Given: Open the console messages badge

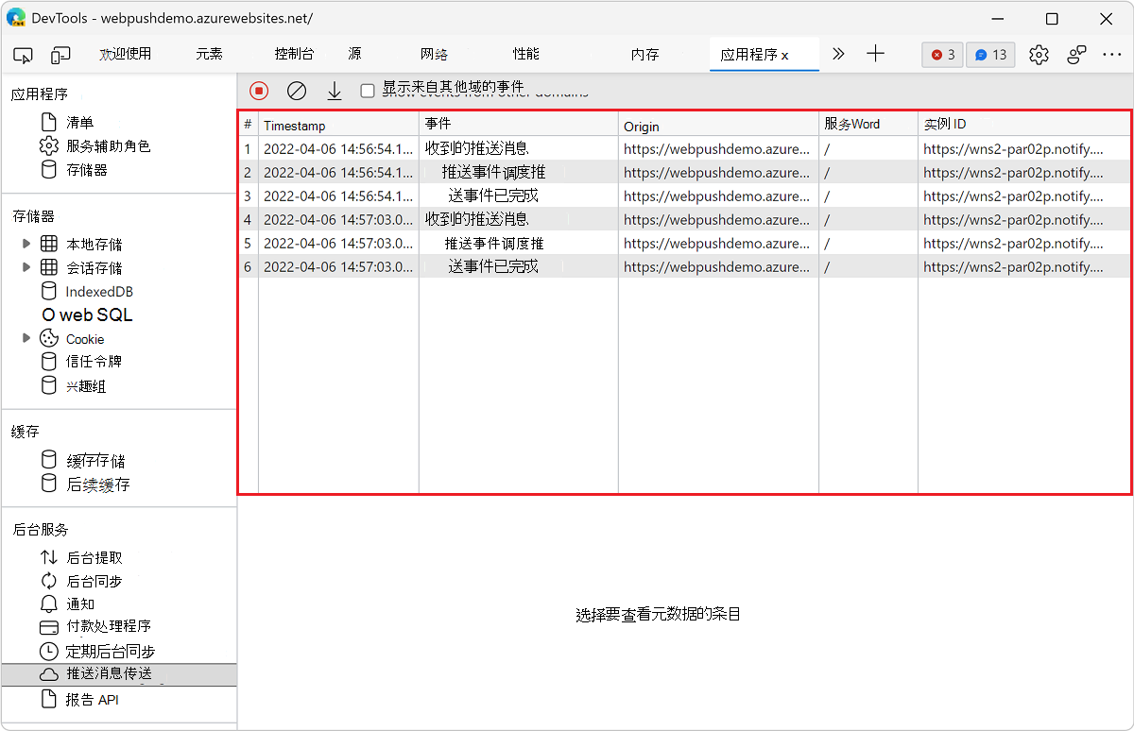Looking at the screenshot, I should 989,55.
